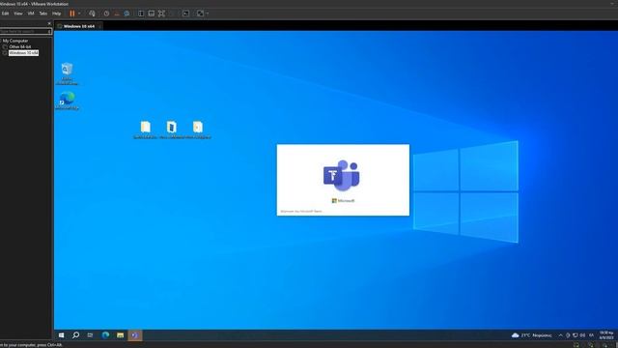Open the Edit menu
This screenshot has width=618, height=348.
[5, 14]
